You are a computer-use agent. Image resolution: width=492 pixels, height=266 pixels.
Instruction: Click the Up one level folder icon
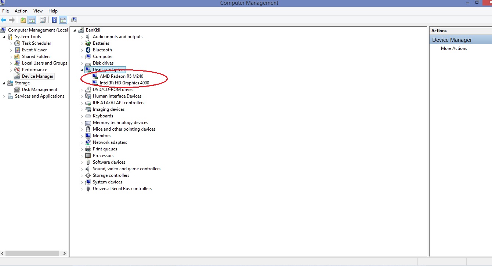pyautogui.click(x=23, y=20)
